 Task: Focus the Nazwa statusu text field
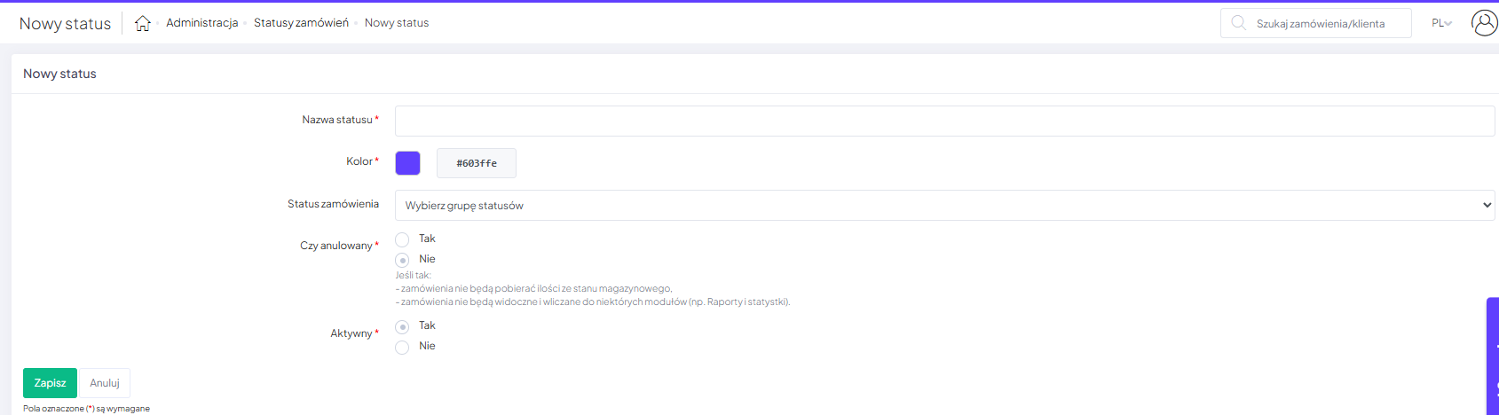click(944, 121)
